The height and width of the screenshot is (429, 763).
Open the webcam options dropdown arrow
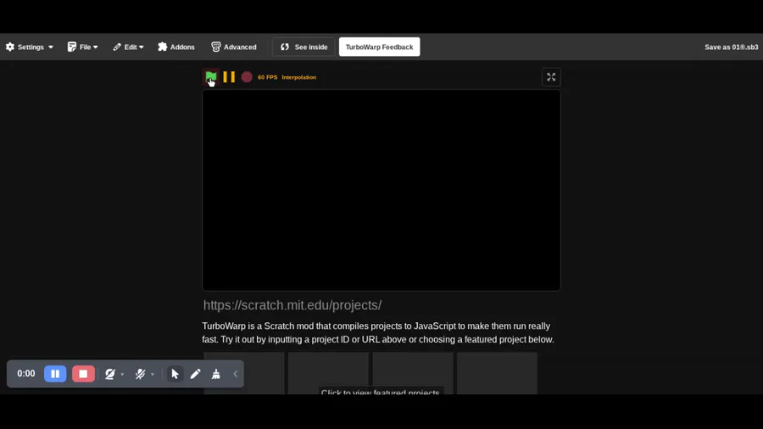pos(122,375)
